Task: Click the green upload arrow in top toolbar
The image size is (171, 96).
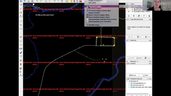Action: click(x=29, y=1)
